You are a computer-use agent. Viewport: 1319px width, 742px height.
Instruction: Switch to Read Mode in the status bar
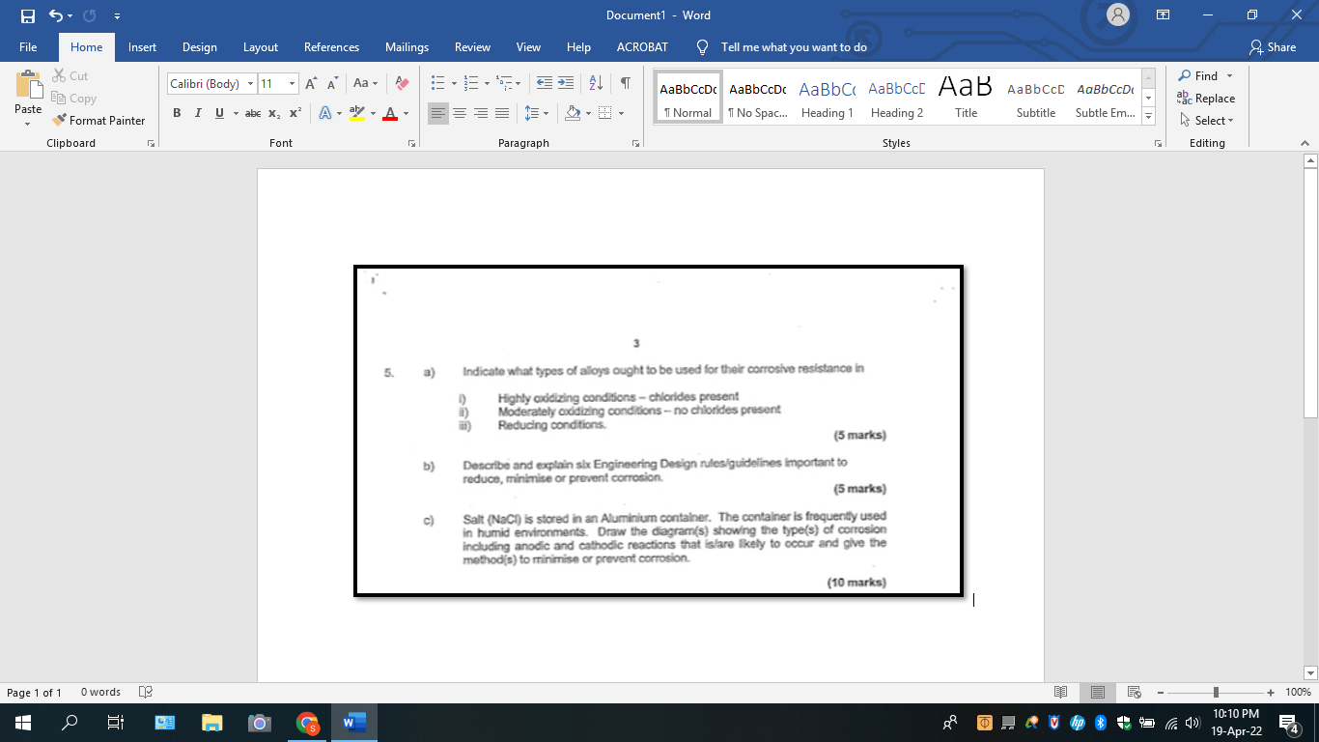tap(1060, 692)
